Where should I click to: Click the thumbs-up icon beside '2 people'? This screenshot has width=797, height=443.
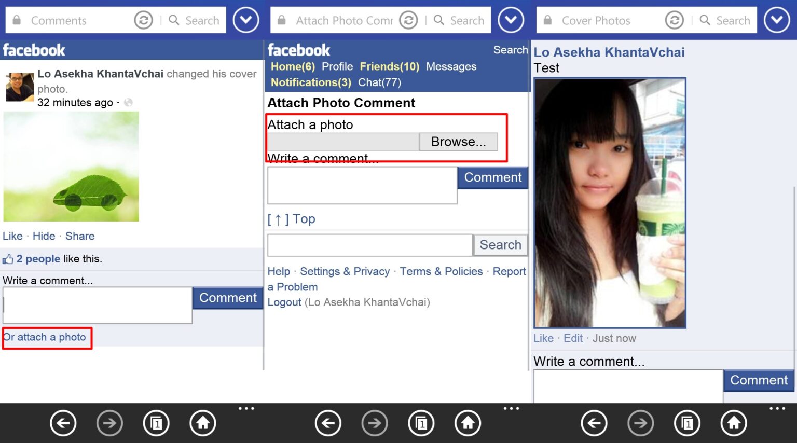click(8, 259)
